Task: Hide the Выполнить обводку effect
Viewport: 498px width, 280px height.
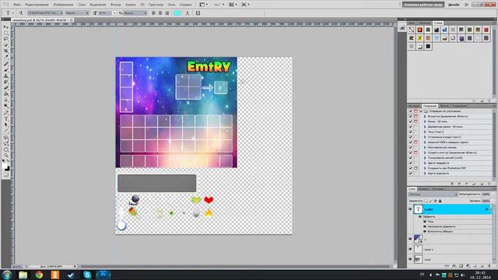Action: click(425, 232)
